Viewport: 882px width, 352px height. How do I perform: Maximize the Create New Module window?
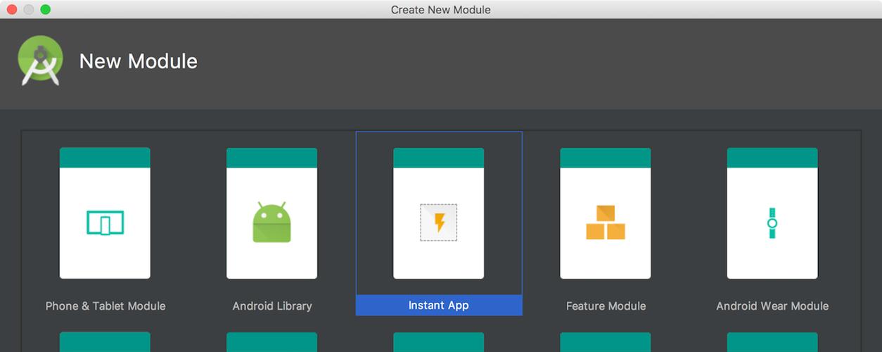[x=46, y=9]
